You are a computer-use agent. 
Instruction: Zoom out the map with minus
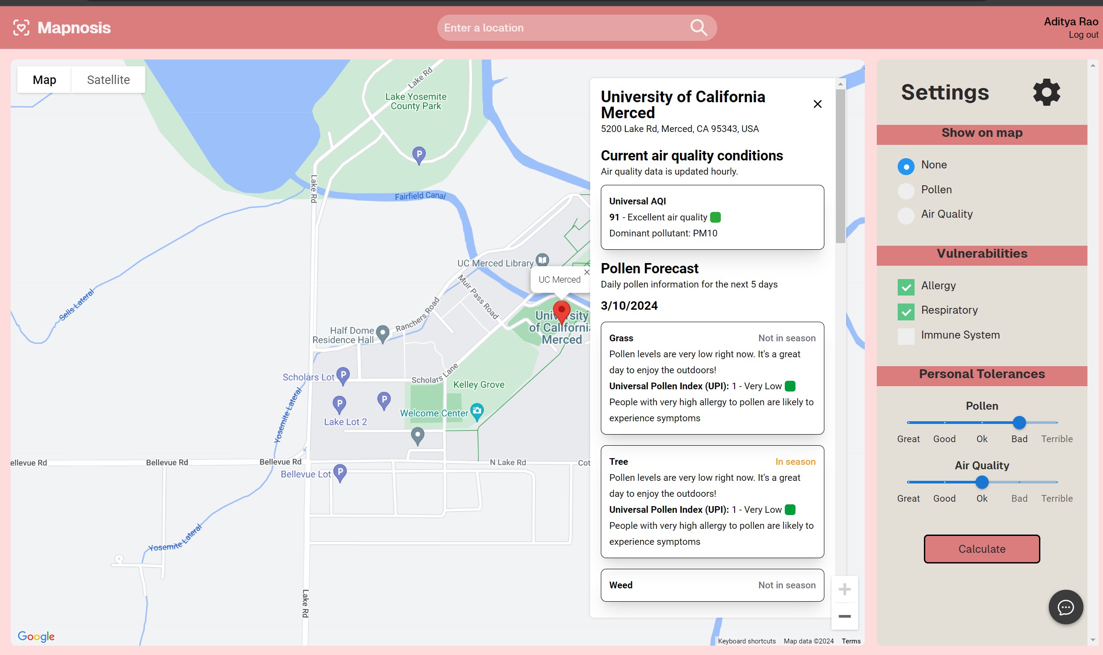click(844, 616)
